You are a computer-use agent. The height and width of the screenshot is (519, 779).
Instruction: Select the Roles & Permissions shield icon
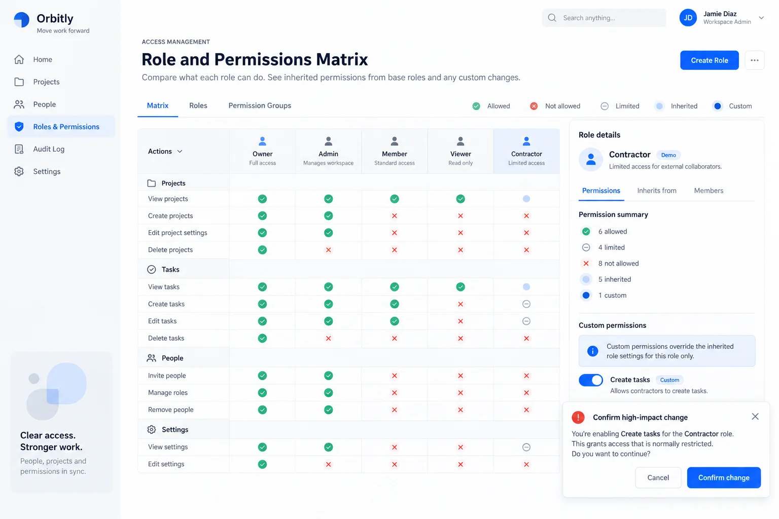coord(19,127)
